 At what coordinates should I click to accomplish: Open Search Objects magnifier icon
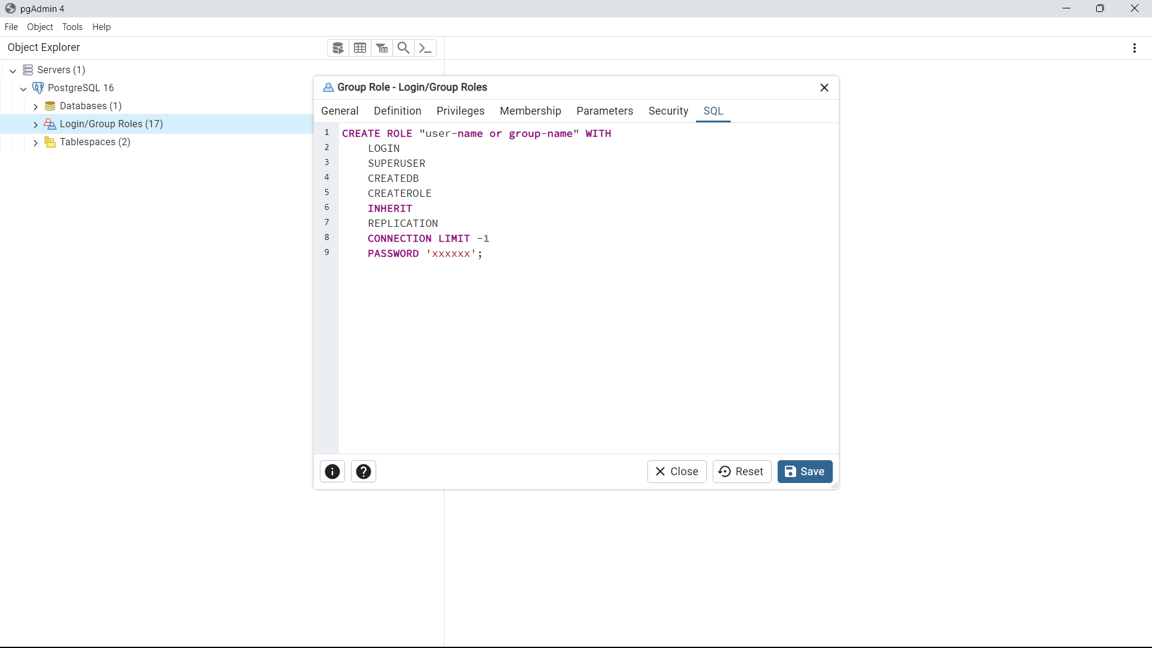point(404,48)
